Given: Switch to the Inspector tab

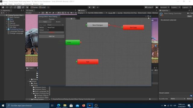Looking at the screenshot, I should [164, 10].
